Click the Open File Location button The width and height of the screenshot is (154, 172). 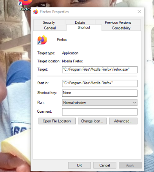click(57, 121)
